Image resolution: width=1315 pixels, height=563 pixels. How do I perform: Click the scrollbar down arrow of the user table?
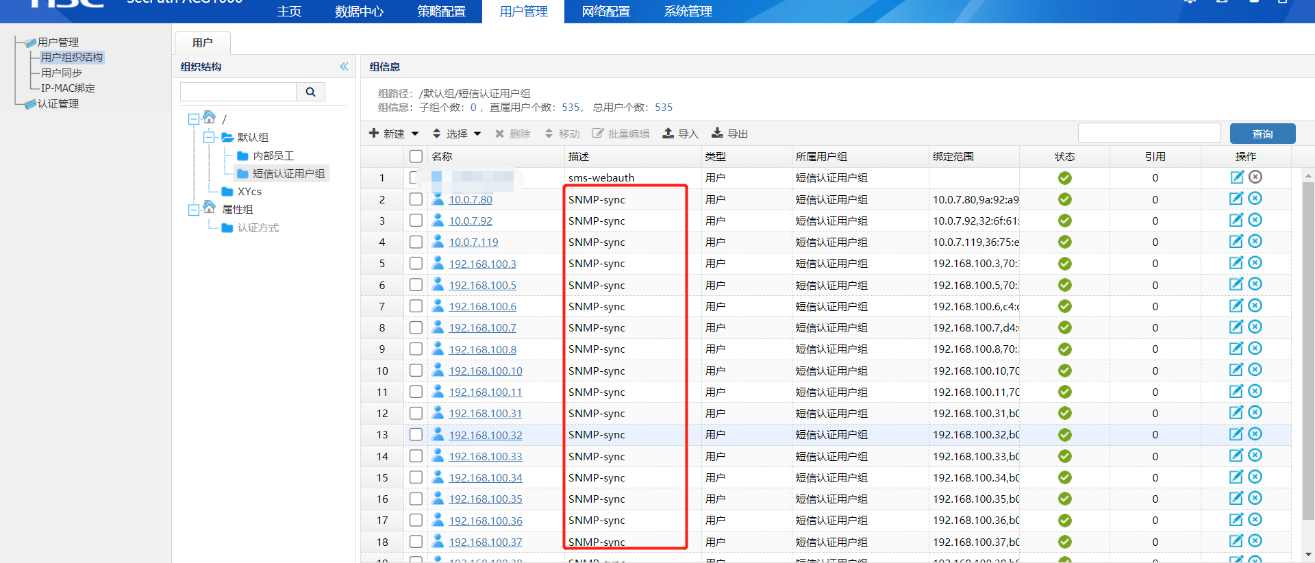1308,555
